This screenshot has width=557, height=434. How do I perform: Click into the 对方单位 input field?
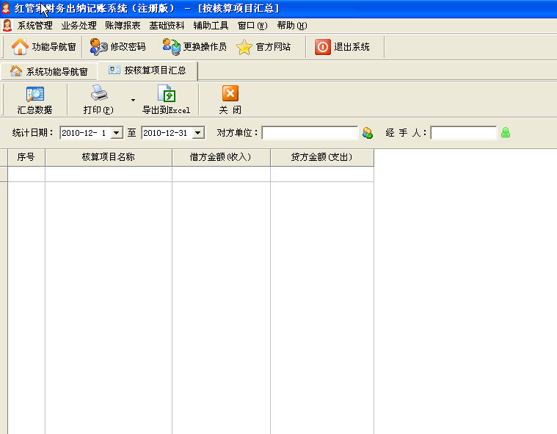310,133
